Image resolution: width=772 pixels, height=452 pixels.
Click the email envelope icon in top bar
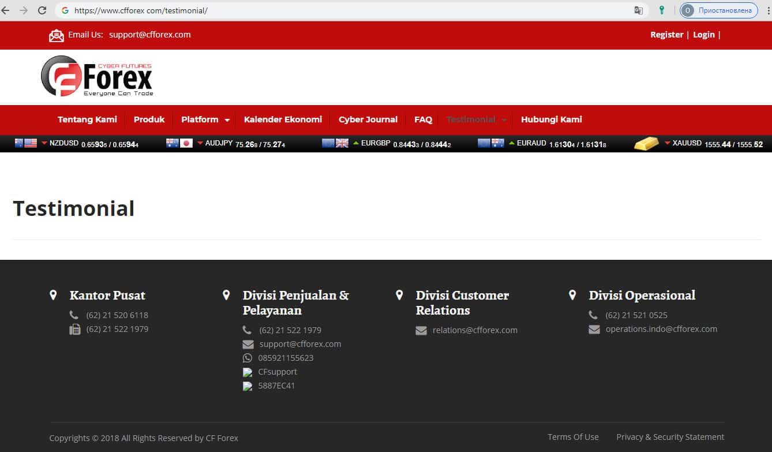(57, 35)
